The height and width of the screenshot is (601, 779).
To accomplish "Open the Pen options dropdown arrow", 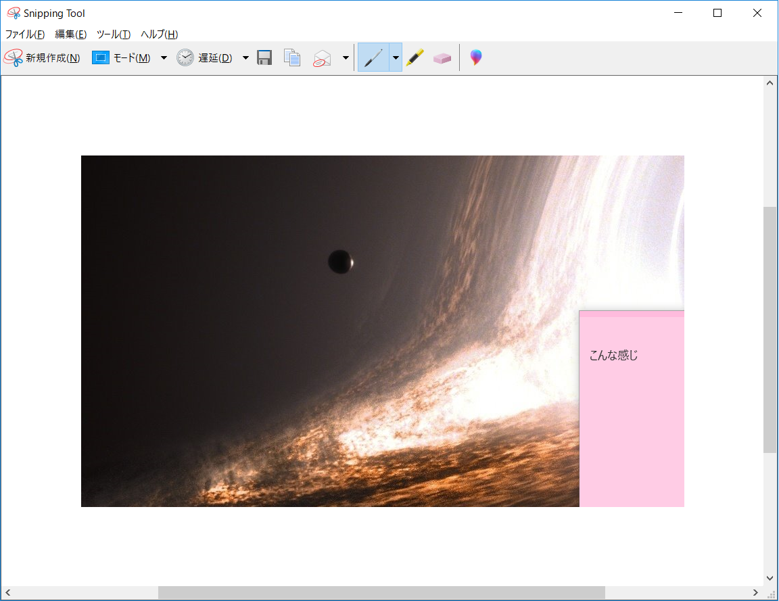I will 396,57.
